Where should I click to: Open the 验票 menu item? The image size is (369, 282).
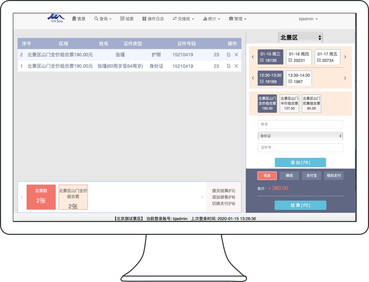(127, 19)
